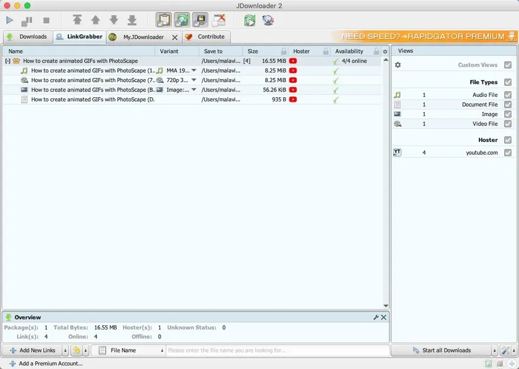Expand the 720p variant dropdown

point(194,80)
